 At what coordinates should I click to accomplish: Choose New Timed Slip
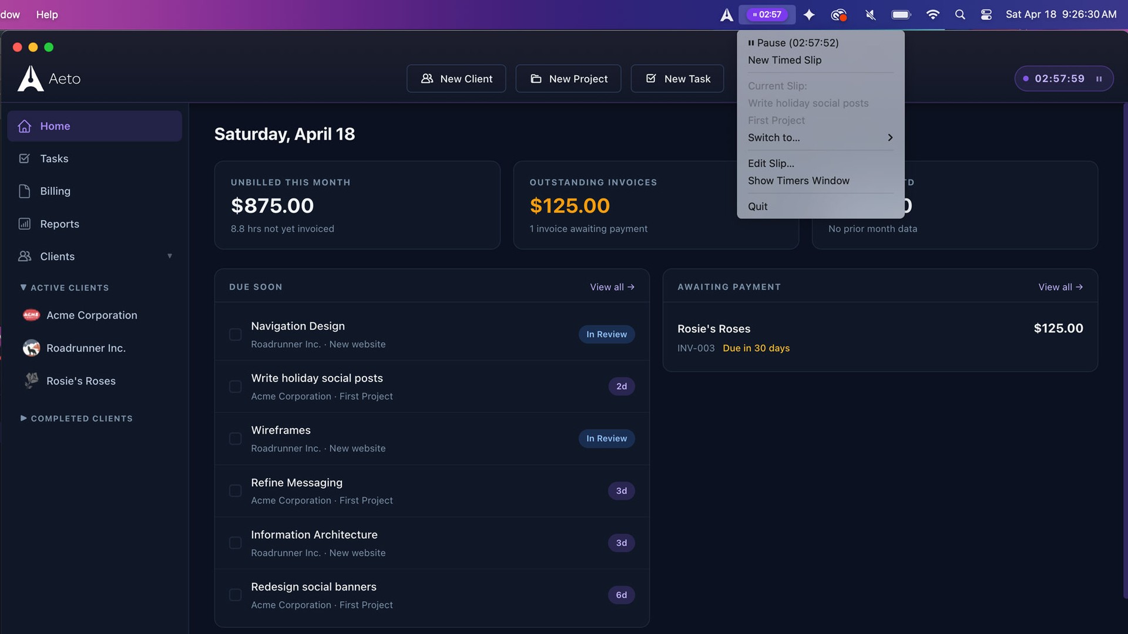point(821,60)
